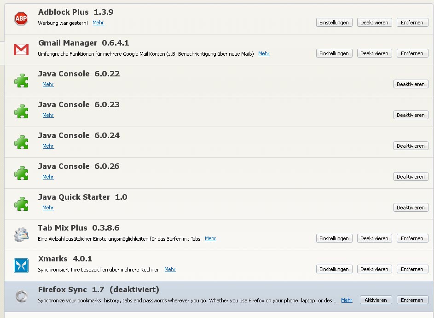
Task: Click the Firefox Sync icon
Action: pyautogui.click(x=21, y=296)
